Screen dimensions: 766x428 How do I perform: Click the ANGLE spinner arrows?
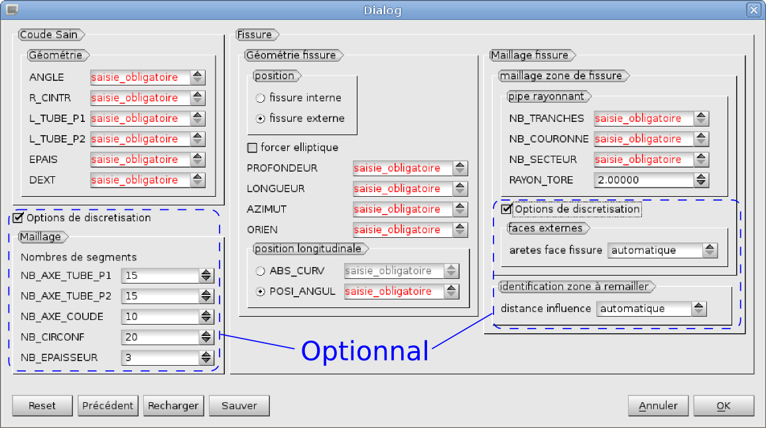197,78
